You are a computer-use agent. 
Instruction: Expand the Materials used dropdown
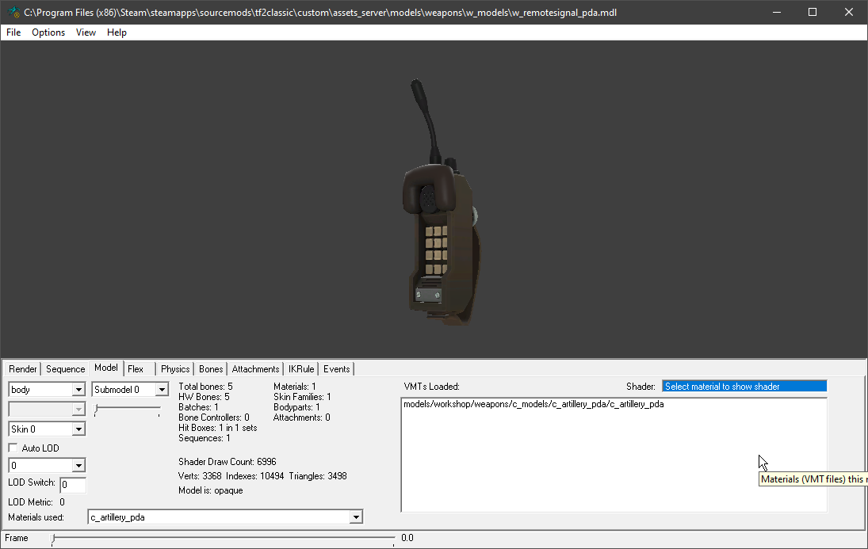click(x=356, y=517)
